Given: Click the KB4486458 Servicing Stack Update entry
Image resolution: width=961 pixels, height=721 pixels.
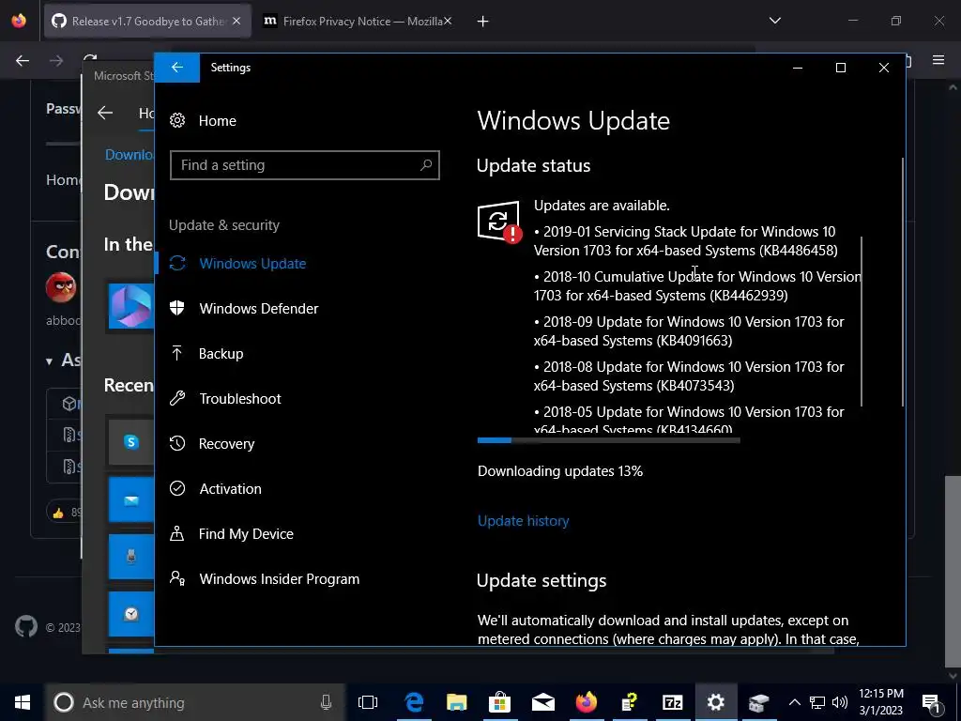Looking at the screenshot, I should [x=686, y=241].
